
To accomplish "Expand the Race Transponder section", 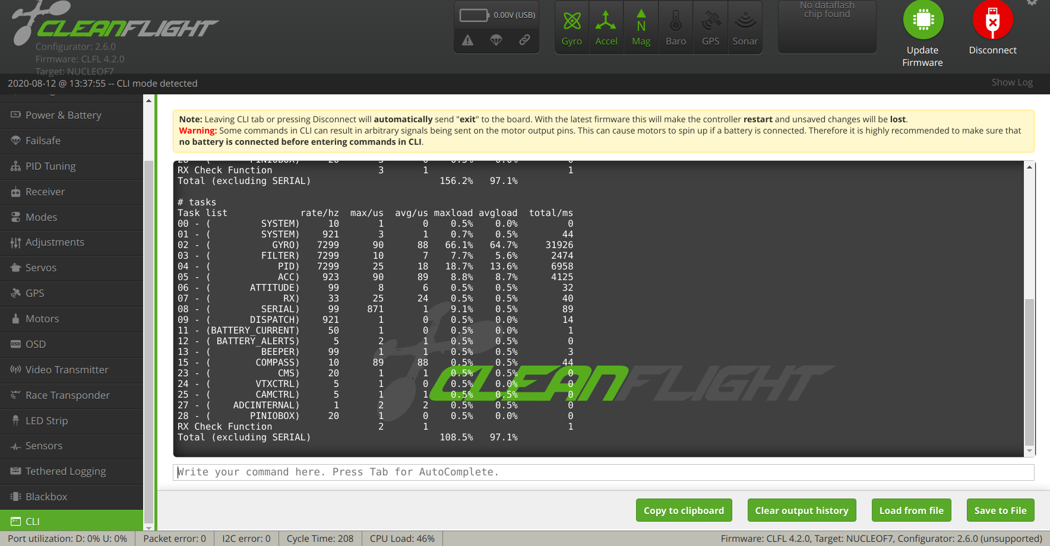I will pyautogui.click(x=67, y=395).
